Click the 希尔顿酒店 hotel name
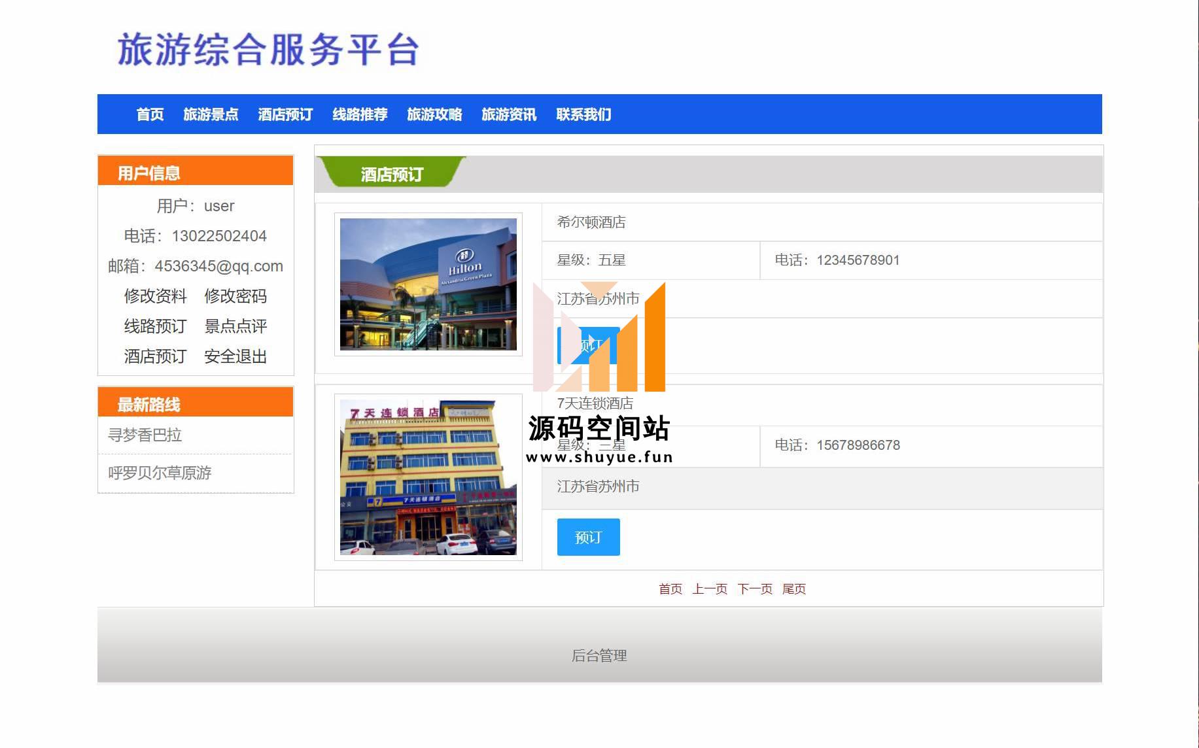The height and width of the screenshot is (748, 1199). tap(591, 222)
